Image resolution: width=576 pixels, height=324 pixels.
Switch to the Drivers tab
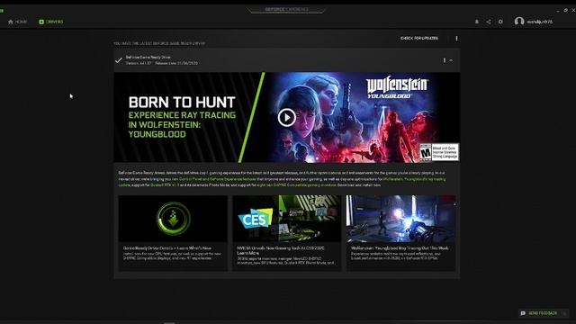click(x=51, y=22)
